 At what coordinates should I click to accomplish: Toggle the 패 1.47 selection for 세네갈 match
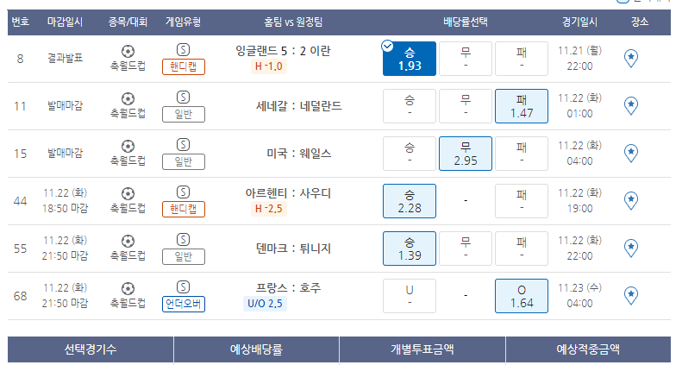pos(522,106)
